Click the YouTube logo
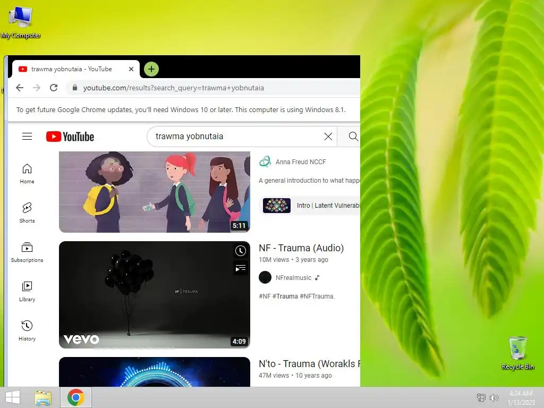This screenshot has width=544, height=408. click(70, 137)
